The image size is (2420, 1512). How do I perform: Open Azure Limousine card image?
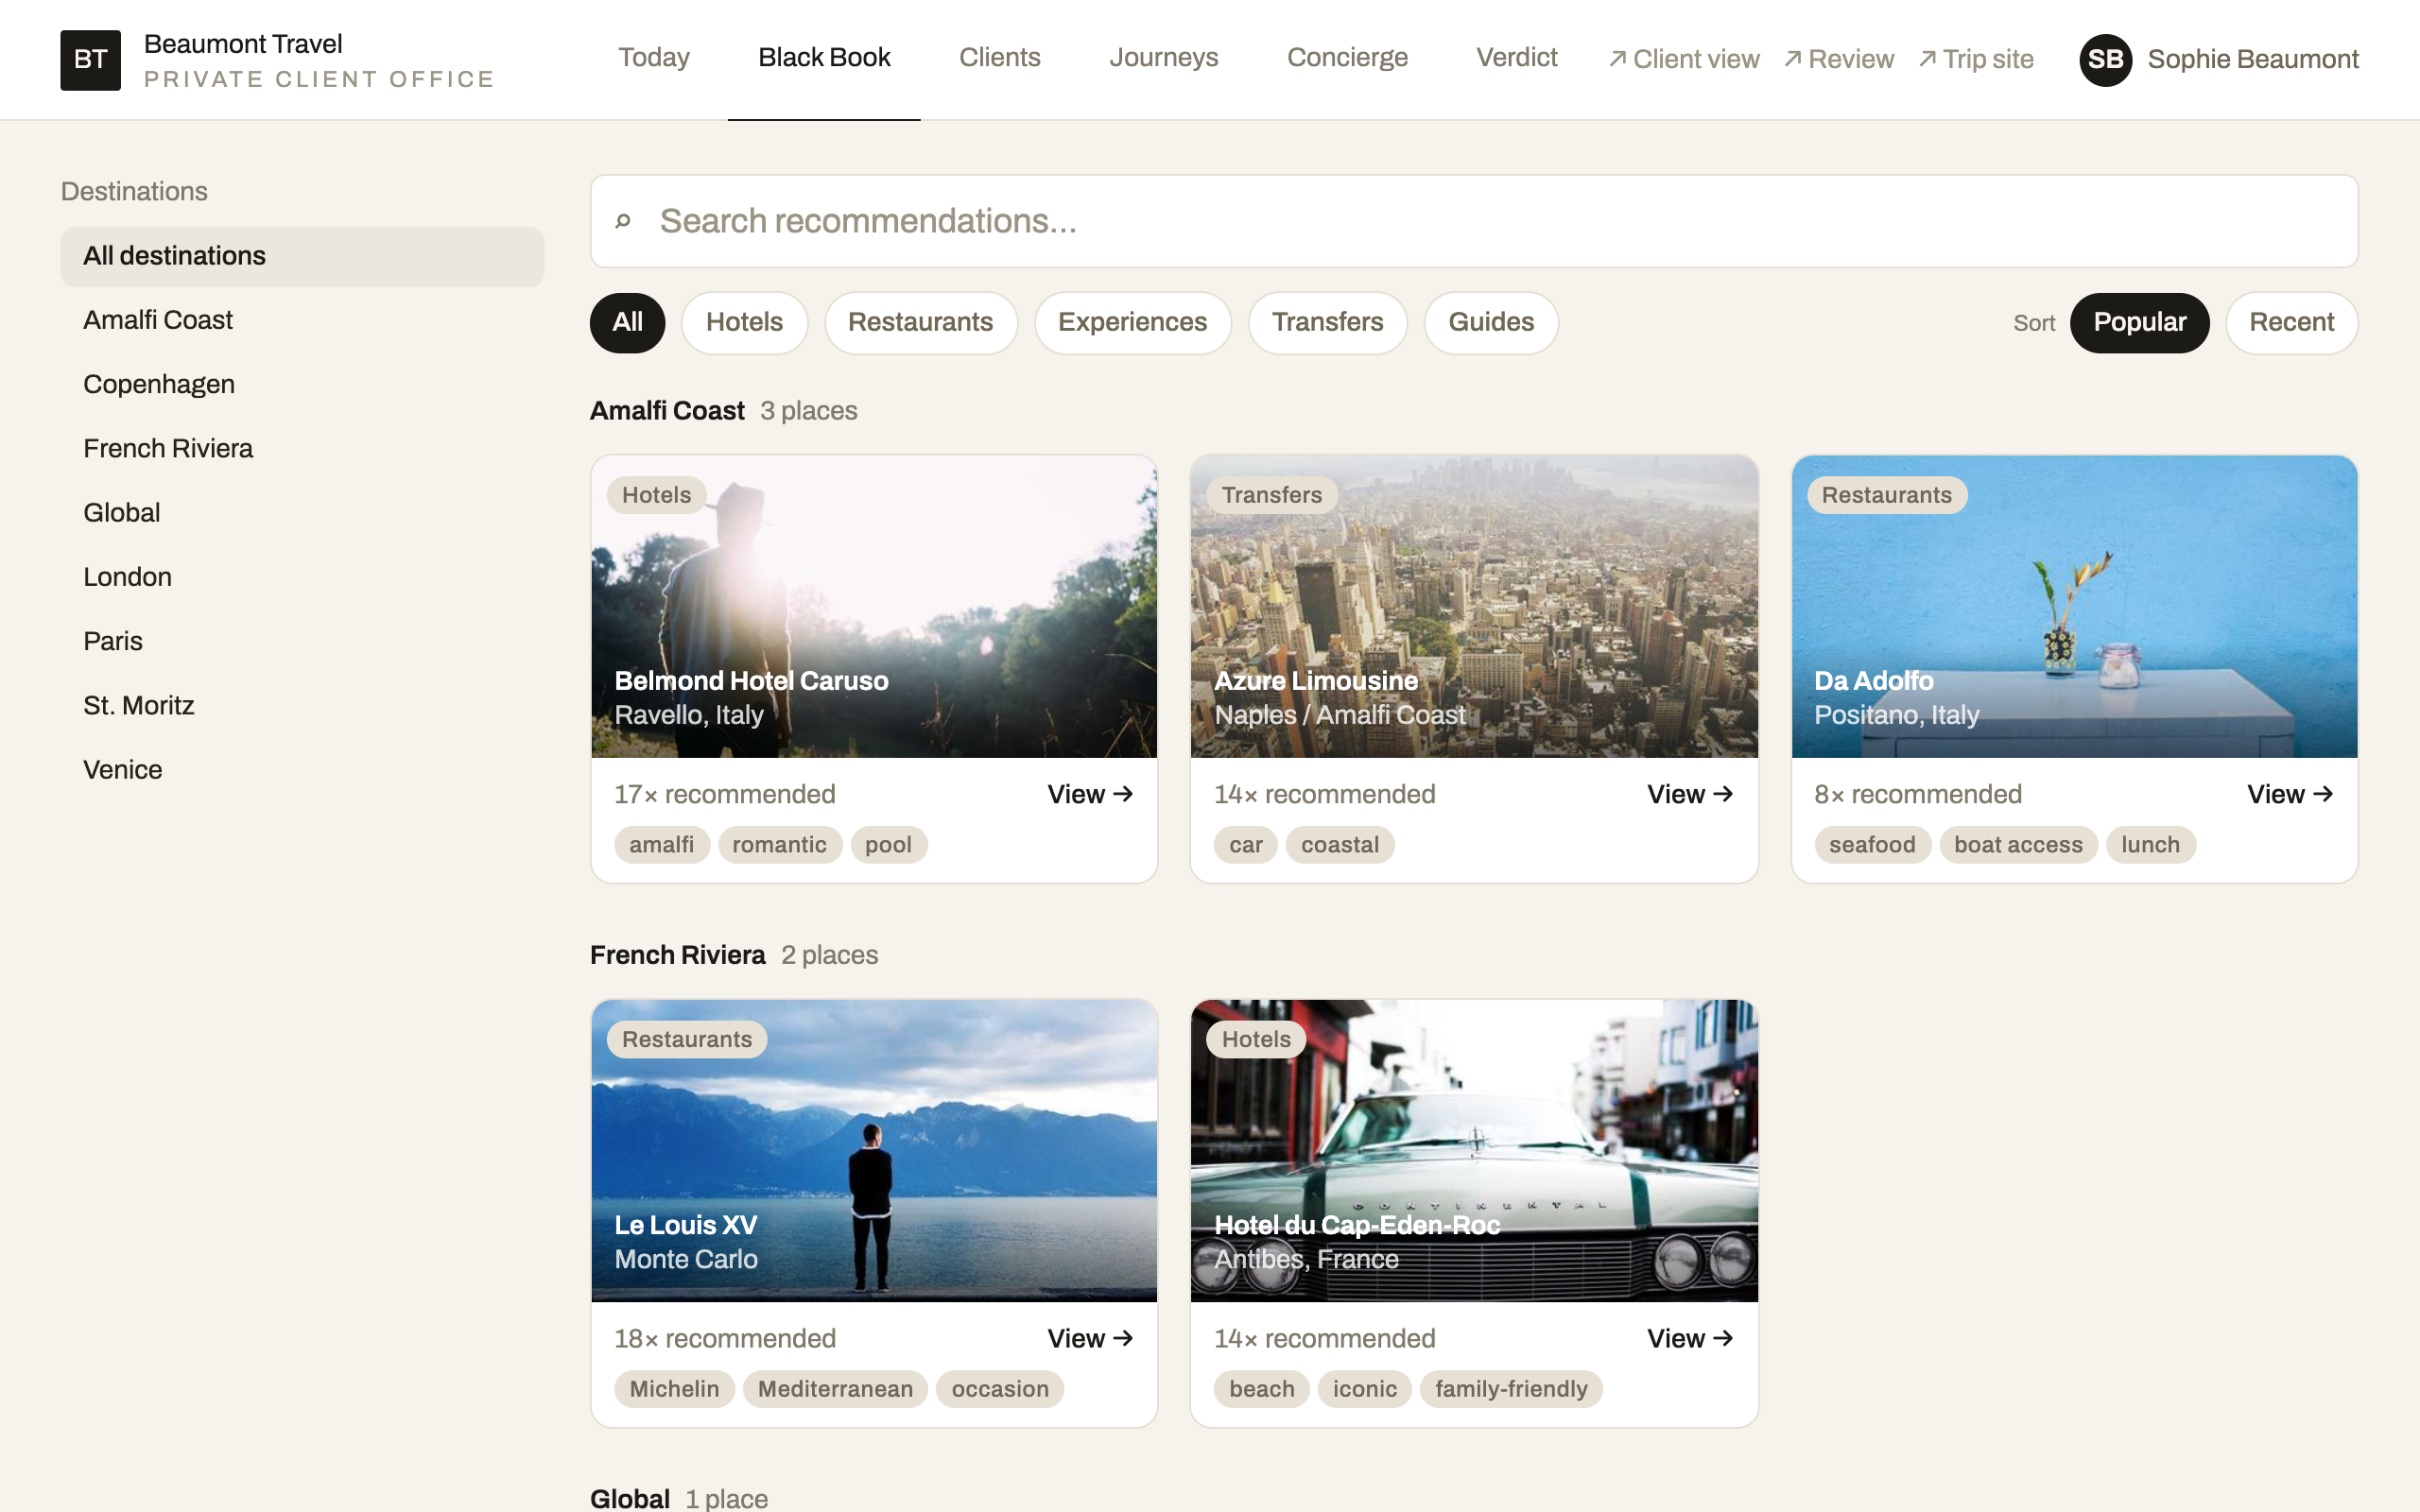point(1474,606)
